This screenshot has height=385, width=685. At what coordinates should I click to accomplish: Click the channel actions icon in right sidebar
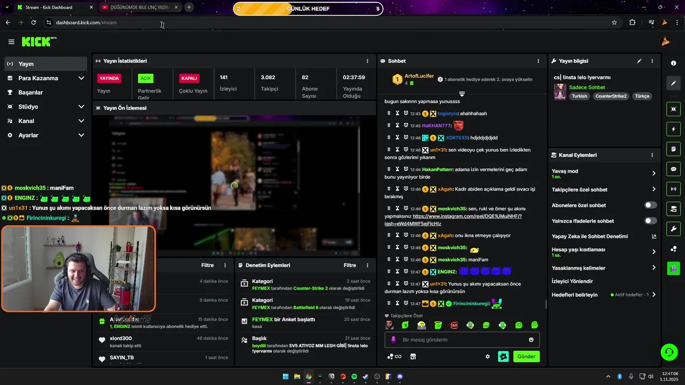point(673,209)
